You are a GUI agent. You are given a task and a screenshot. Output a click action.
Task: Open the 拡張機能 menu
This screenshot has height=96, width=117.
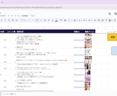click(x=25, y=16)
